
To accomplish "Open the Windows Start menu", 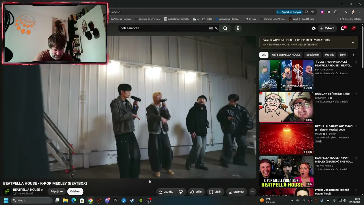I will tap(6, 200).
